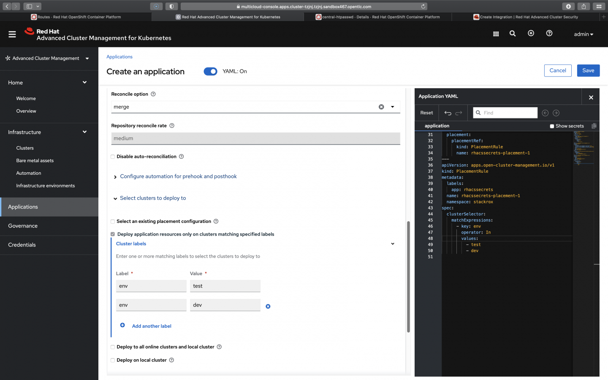Viewport: 608px width, 380px height.
Task: Click the Cancel button
Action: 558,71
